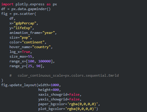This screenshot has height=112, width=147.
Task: Click the 'import' keyword
Action: [7, 4]
